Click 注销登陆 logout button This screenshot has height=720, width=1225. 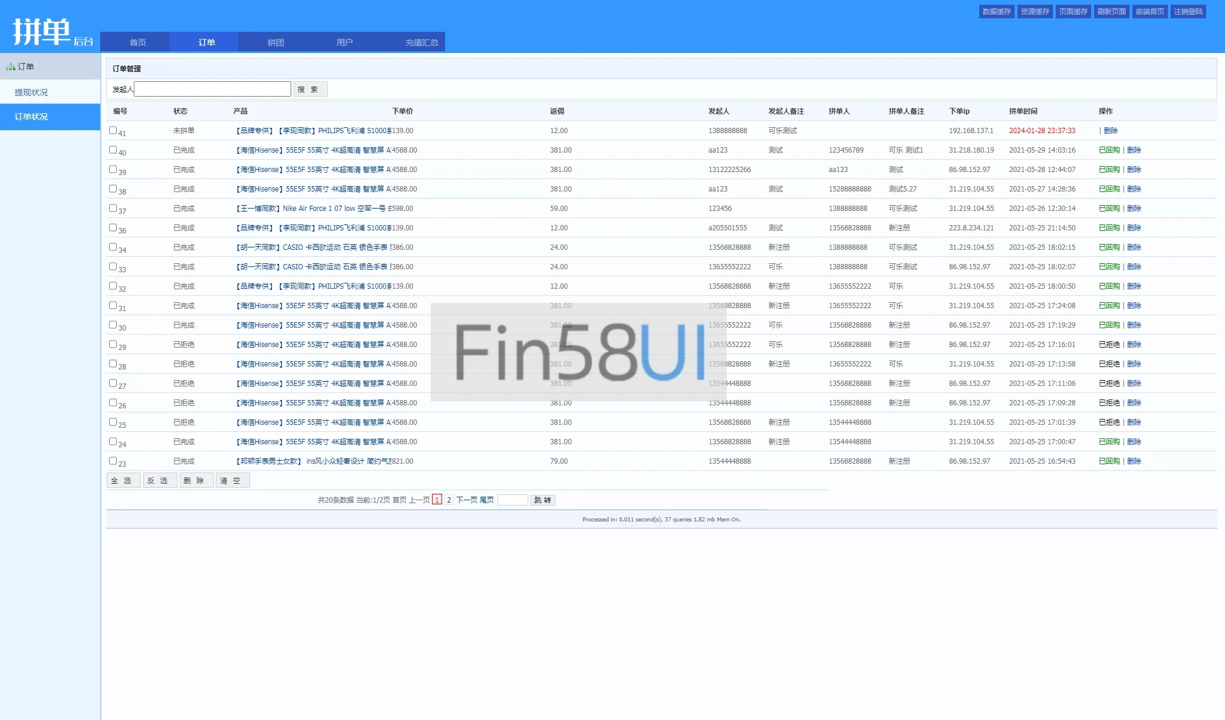coord(1188,12)
